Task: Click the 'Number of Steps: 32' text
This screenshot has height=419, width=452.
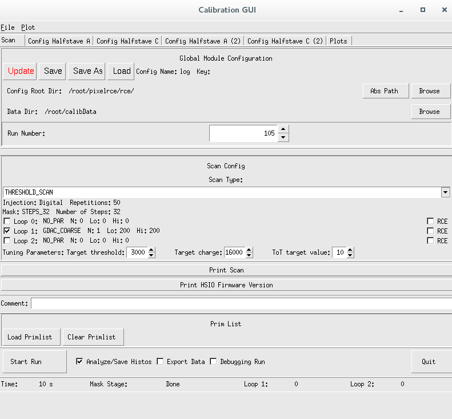Action: pos(88,212)
